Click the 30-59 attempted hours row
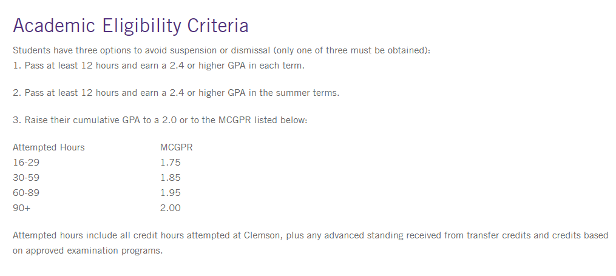Image resolution: width=616 pixels, height=276 pixels. 26,178
